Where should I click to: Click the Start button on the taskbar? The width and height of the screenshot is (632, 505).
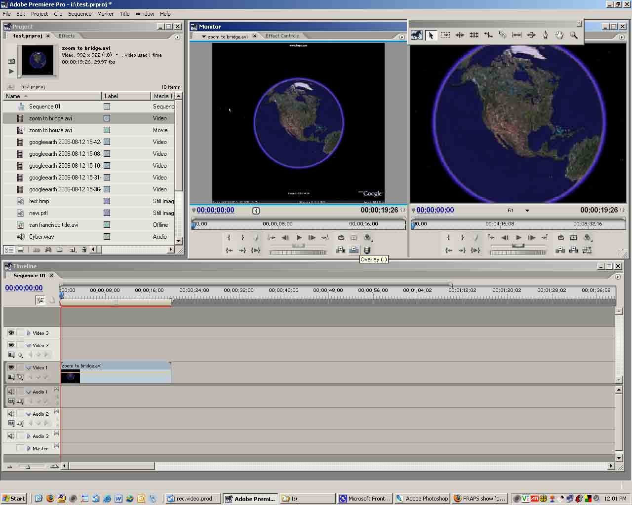click(x=14, y=499)
